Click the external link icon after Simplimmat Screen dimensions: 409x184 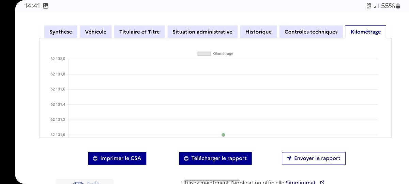[x=322, y=182]
